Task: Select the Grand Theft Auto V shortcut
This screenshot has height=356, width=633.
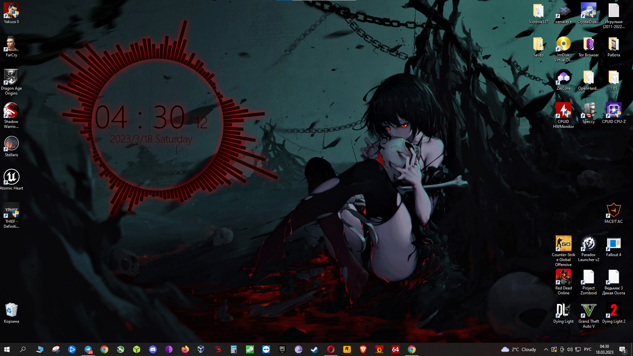Action: coord(588,315)
